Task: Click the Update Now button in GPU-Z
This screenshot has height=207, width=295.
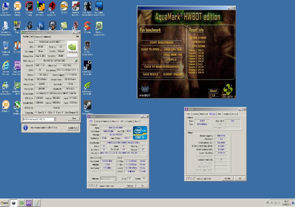Action: click(73, 128)
